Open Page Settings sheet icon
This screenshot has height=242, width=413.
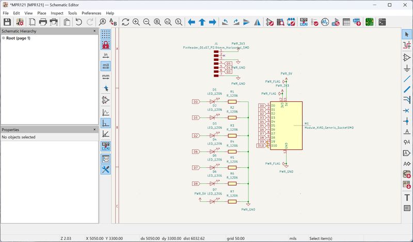[x=32, y=22]
